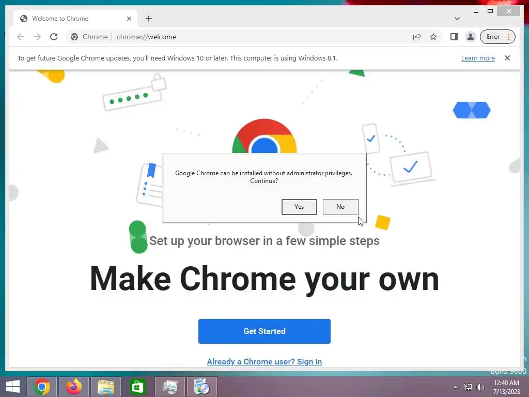Open the profile avatar menu
529x397 pixels.
(470, 37)
